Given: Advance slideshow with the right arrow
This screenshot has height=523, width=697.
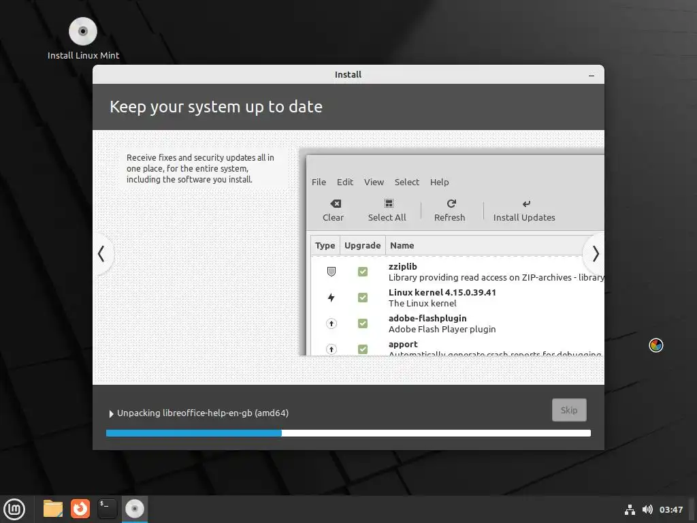Looking at the screenshot, I should 595,254.
